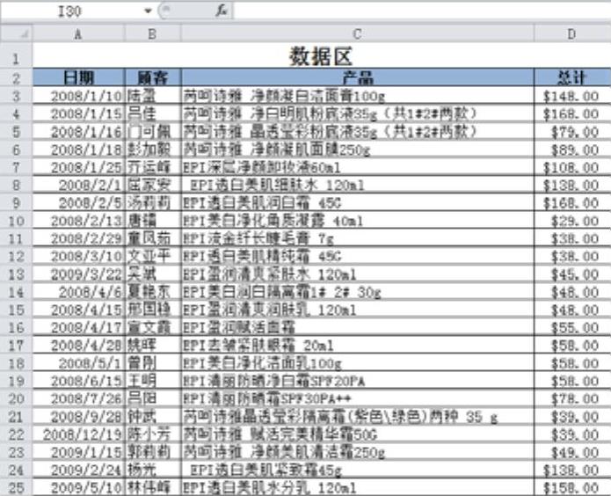
Task: Select column B header
Action: coord(153,34)
